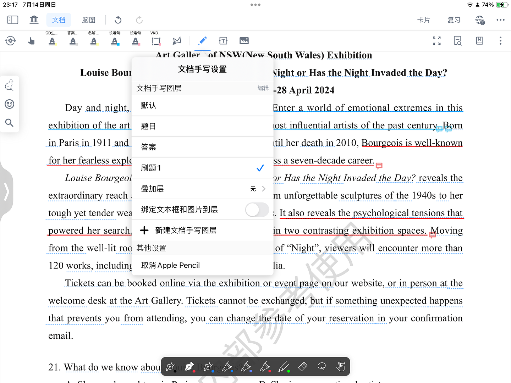The width and height of the screenshot is (511, 383).
Task: Open the library building icon
Action: (34, 20)
